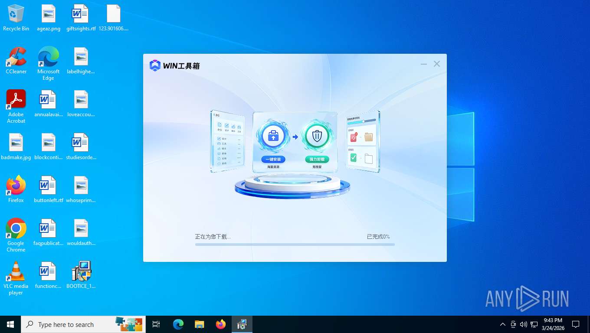Click the download progress bar
The width and height of the screenshot is (590, 333).
(295, 245)
